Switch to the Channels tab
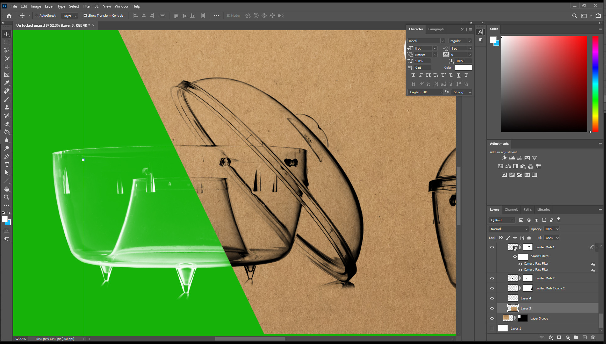Viewport: 606px width, 344px height. pos(511,209)
